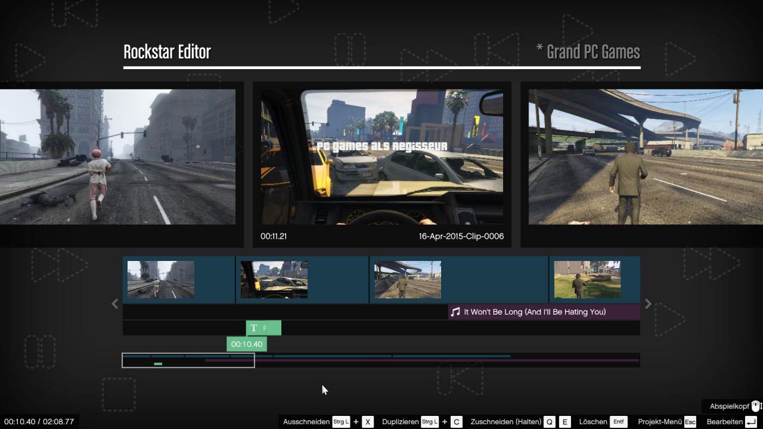Click the green 00:10.40 playhead marker

coord(247,344)
